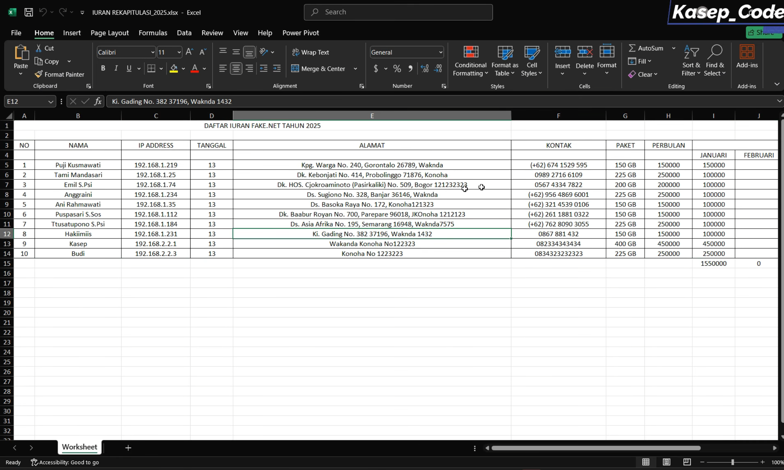Screen dimensions: 784x470
Task: Expand the font name Calibri dropdown
Action: click(x=153, y=52)
